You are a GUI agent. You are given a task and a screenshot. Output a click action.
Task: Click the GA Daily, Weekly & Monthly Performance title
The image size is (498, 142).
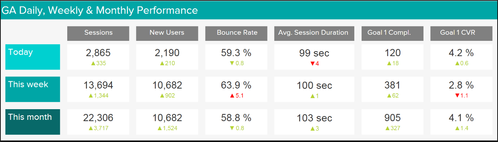coord(100,11)
